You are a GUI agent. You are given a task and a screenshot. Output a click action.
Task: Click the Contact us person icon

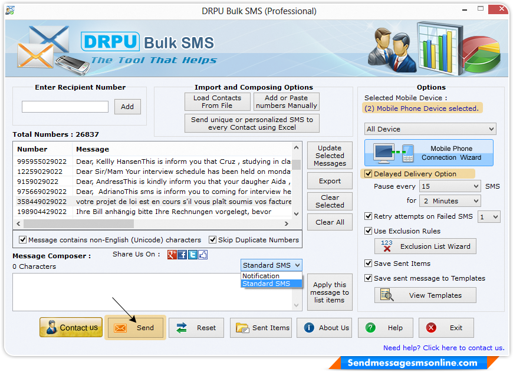coord(51,328)
